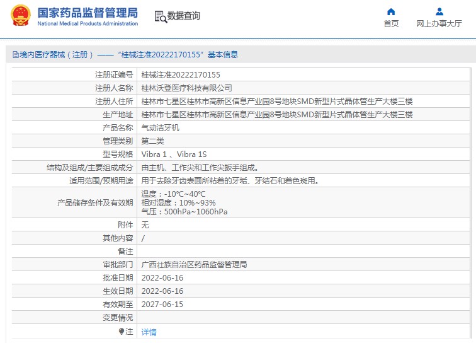The height and width of the screenshot is (343, 476).
Task: Click the 适用范围/预期用途 label
Action: pos(101,181)
